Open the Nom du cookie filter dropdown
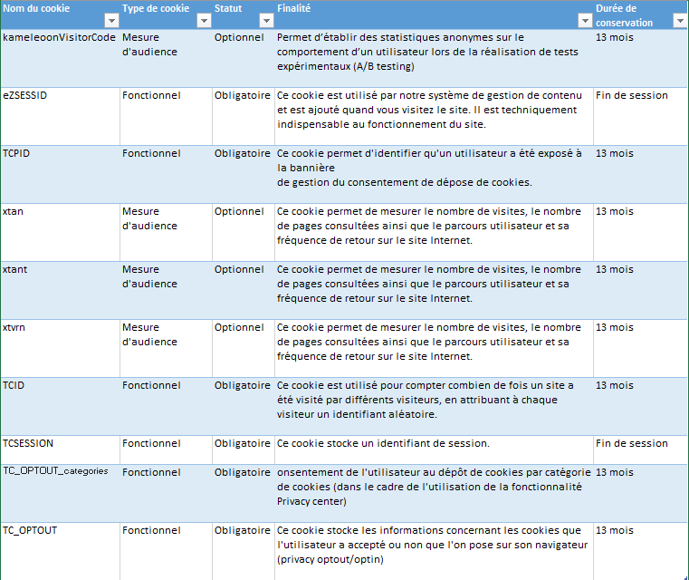The height and width of the screenshot is (580, 689). pos(111,21)
